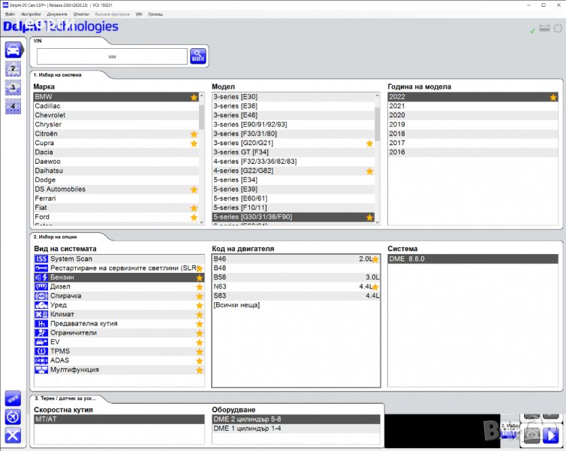This screenshot has height=451, width=566.
Task: Select the ABS Спирачка system icon
Action: pos(41,295)
